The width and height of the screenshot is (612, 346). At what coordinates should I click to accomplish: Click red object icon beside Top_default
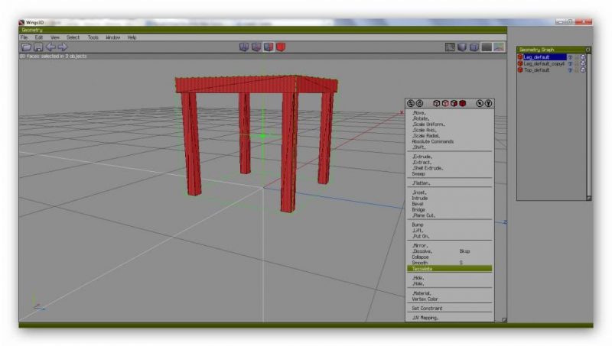520,70
